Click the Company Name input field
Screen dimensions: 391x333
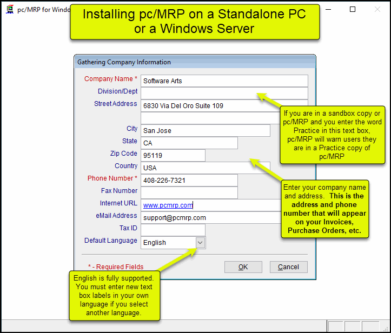224,81
